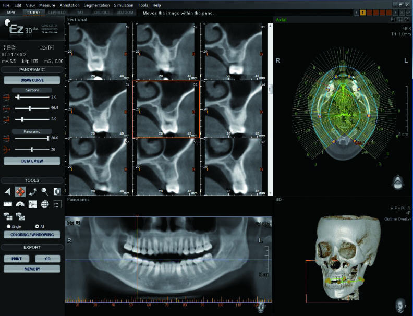413x316 pixels.
Task: Open the Measure menu
Action: point(47,5)
